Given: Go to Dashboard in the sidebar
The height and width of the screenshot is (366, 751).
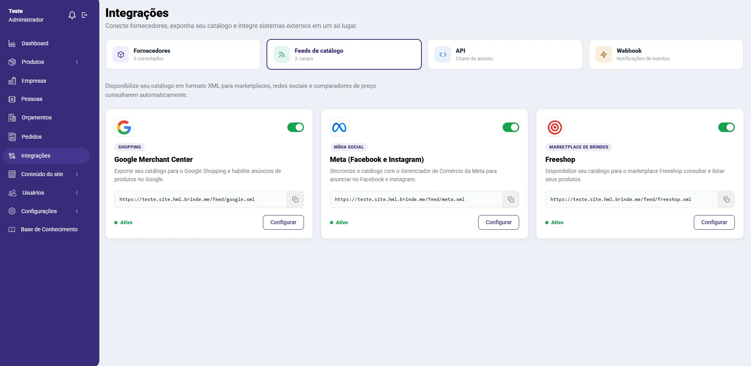Looking at the screenshot, I should tap(46, 43).
